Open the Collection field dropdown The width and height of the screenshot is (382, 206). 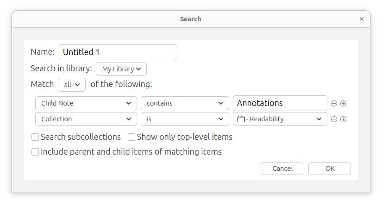[x=86, y=119]
